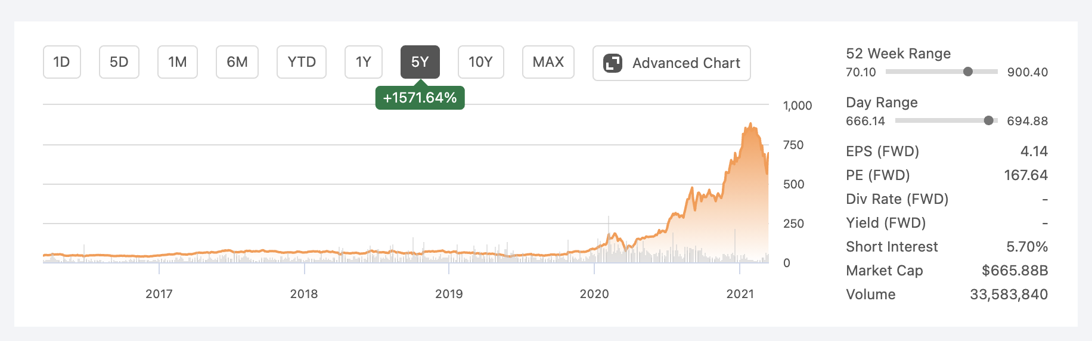Click the Advanced Chart expand icon
Image resolution: width=1092 pixels, height=341 pixels.
click(613, 63)
